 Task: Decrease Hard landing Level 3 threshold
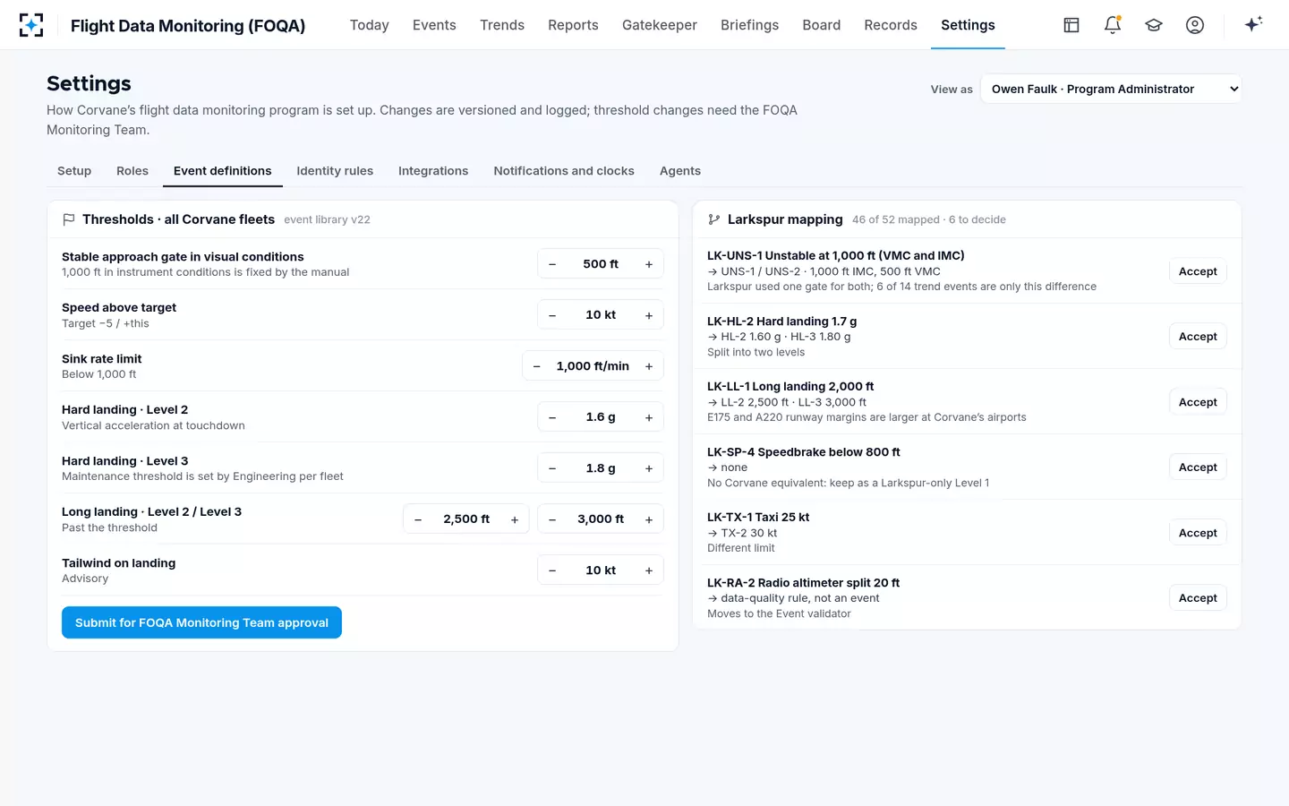pos(552,468)
